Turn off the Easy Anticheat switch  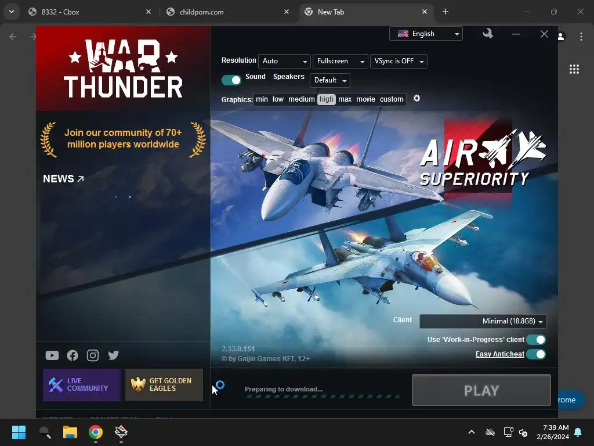coord(536,354)
